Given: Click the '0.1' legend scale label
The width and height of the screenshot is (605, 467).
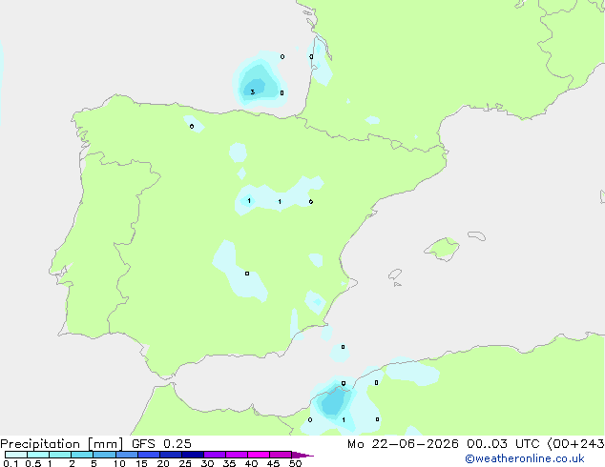Looking at the screenshot, I should click(10, 463).
